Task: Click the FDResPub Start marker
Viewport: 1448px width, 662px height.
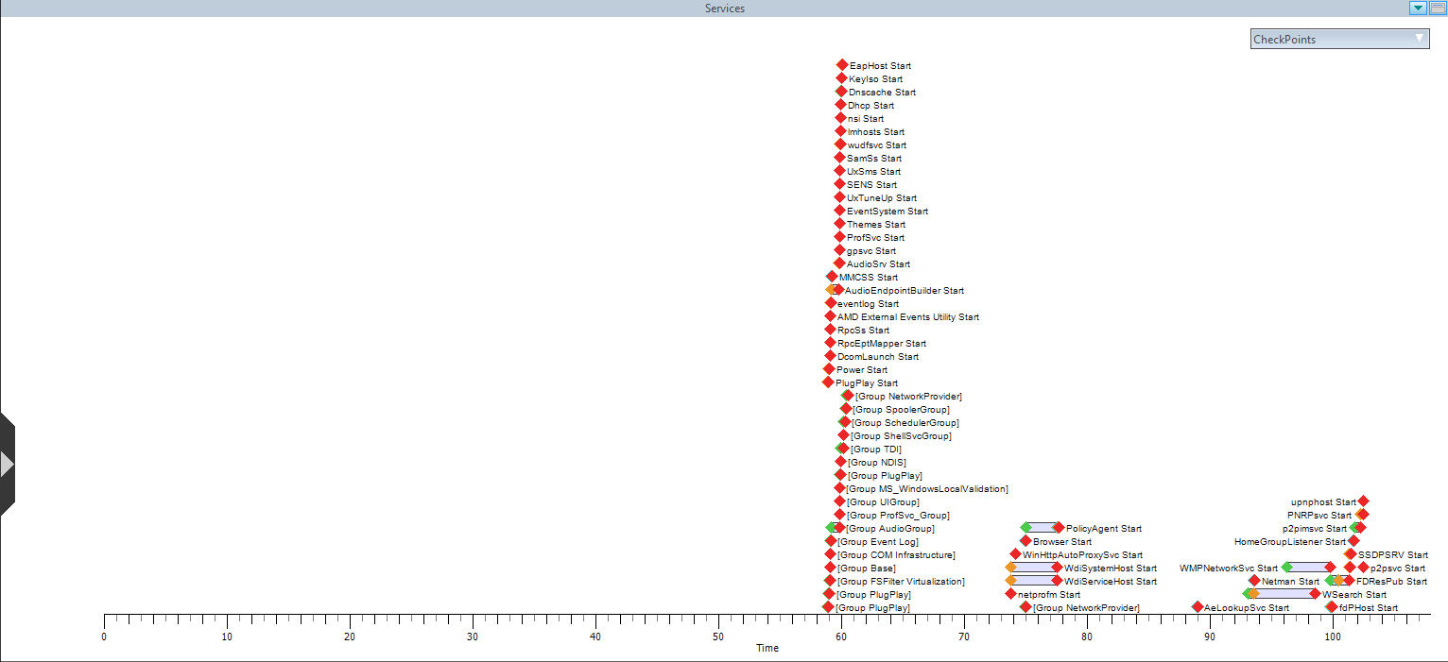Action: pos(1349,581)
